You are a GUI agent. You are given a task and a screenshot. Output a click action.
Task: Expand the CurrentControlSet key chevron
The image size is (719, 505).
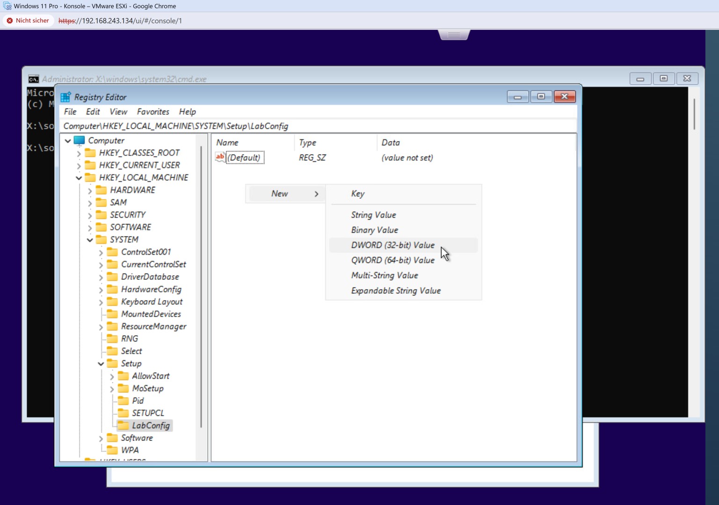[x=101, y=265]
